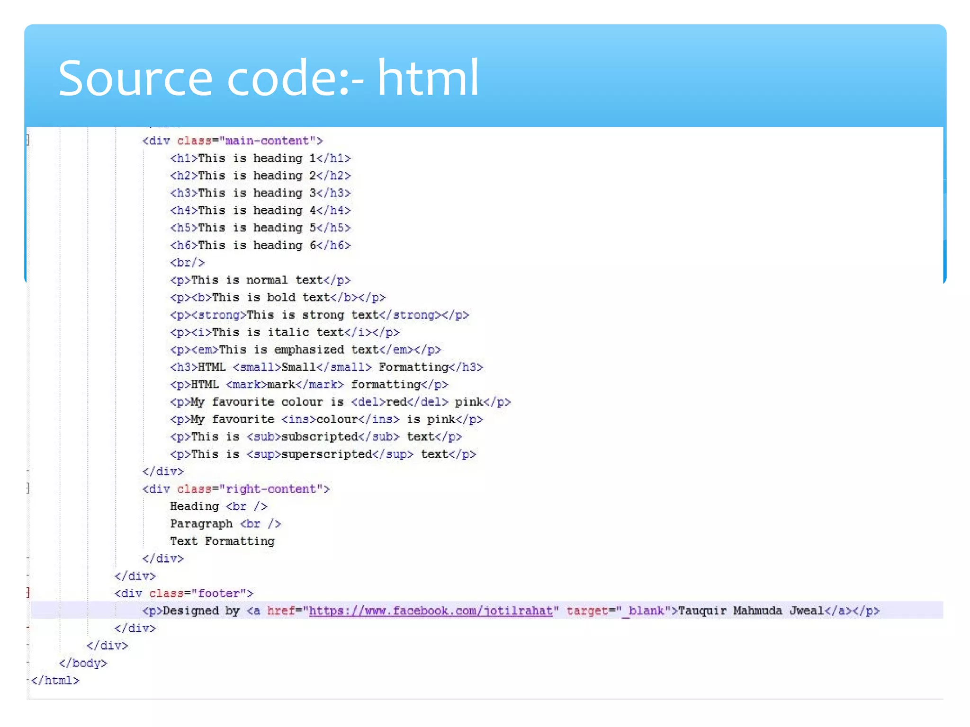
Task: Click the standalone br tag line
Action: 187,263
